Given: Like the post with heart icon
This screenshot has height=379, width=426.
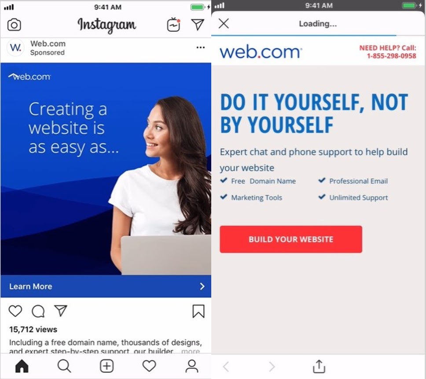Looking at the screenshot, I should pyautogui.click(x=15, y=311).
